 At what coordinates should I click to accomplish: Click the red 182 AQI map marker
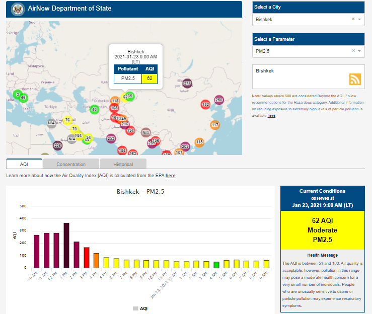click(205, 105)
